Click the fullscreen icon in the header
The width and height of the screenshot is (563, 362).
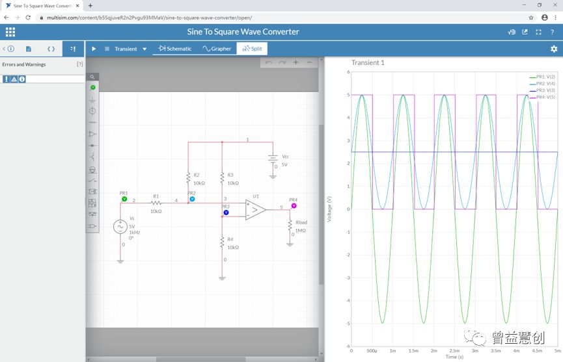tap(538, 32)
